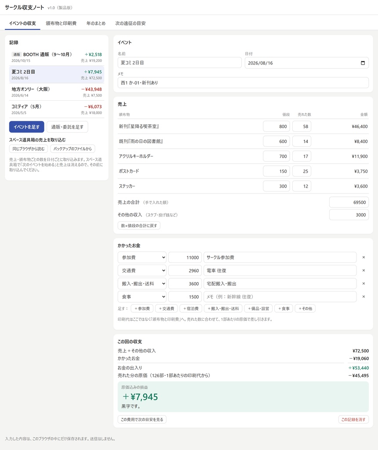Click the イベントを足す button

27,127
